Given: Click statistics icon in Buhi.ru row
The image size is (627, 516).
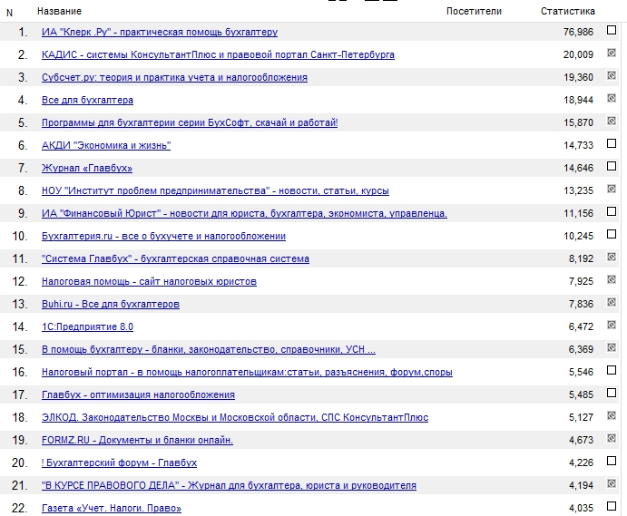Looking at the screenshot, I should [612, 302].
